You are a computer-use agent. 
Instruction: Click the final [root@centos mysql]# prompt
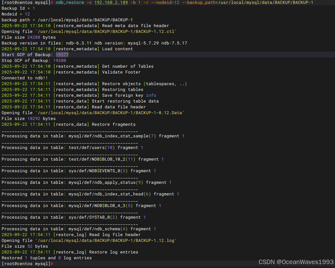point(27,264)
